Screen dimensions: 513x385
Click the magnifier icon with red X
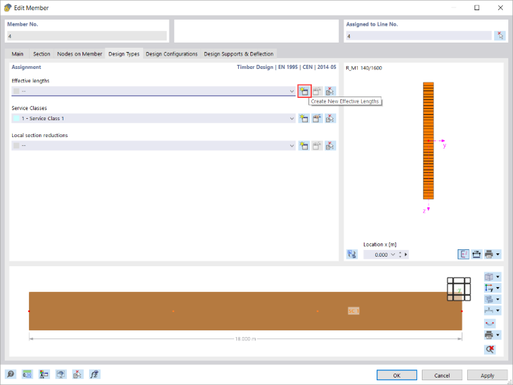pyautogui.click(x=490, y=349)
